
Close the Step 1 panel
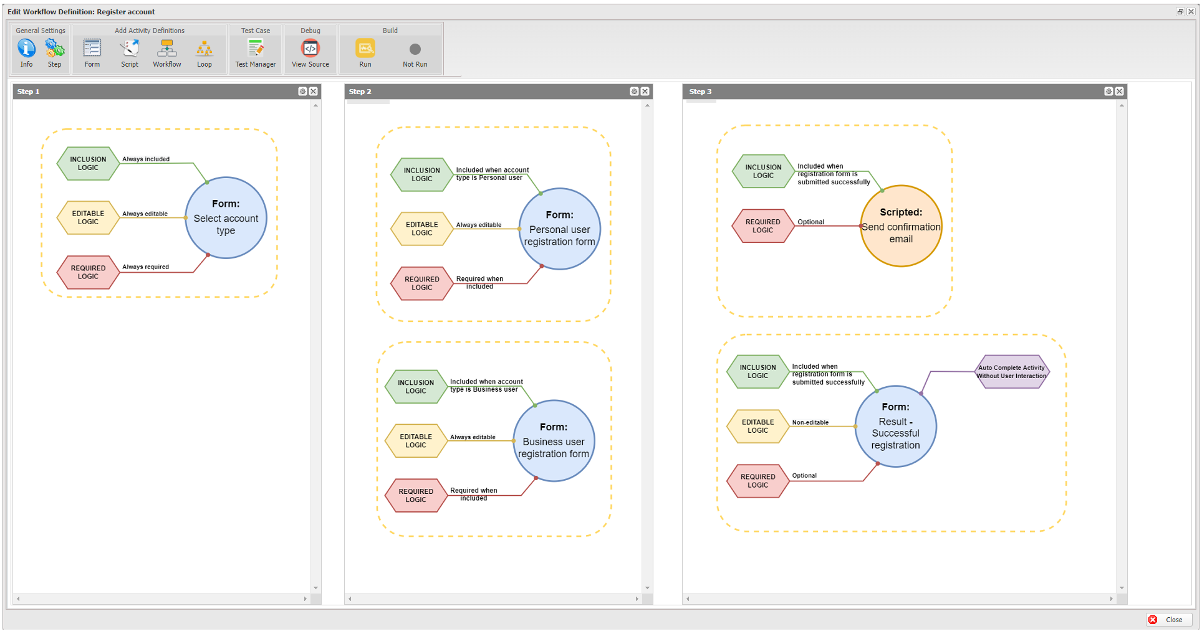click(314, 92)
